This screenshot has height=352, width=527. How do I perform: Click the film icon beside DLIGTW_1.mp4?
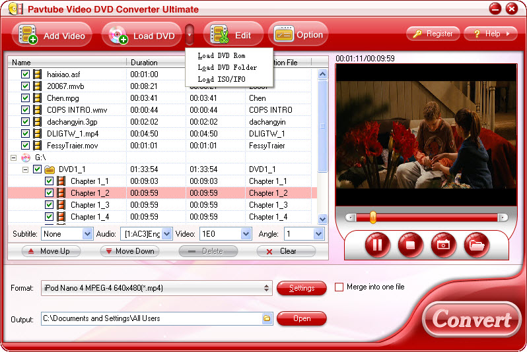click(37, 134)
